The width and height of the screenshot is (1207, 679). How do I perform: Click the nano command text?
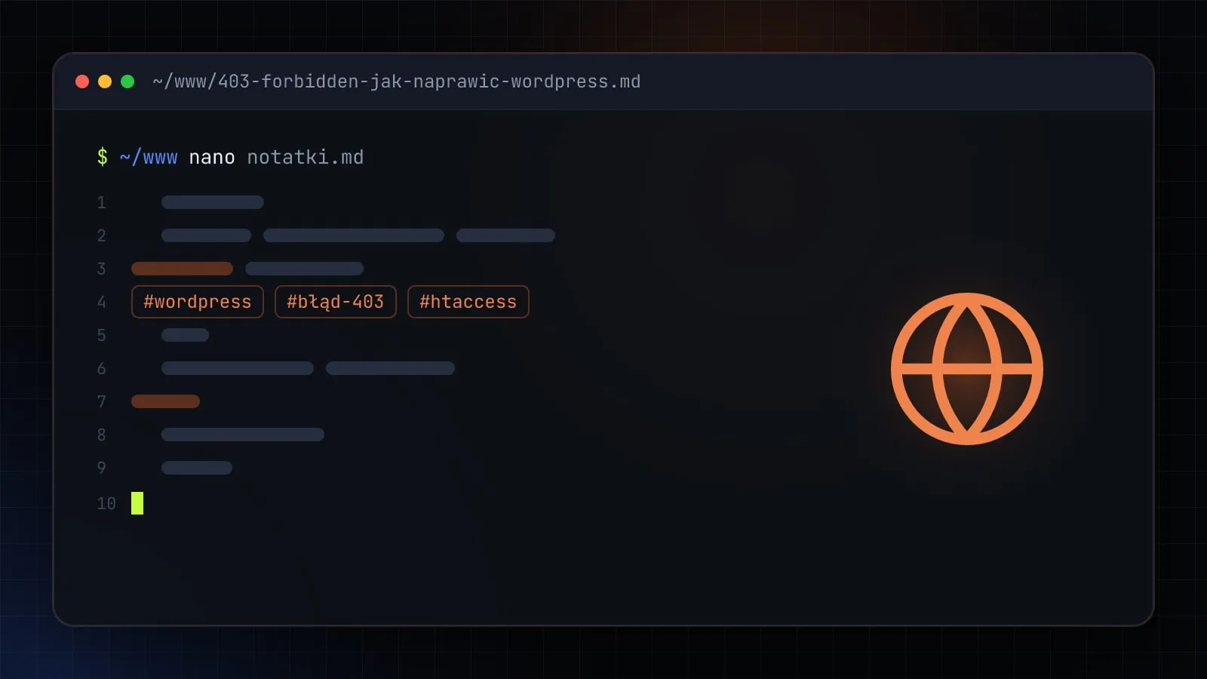(x=212, y=157)
